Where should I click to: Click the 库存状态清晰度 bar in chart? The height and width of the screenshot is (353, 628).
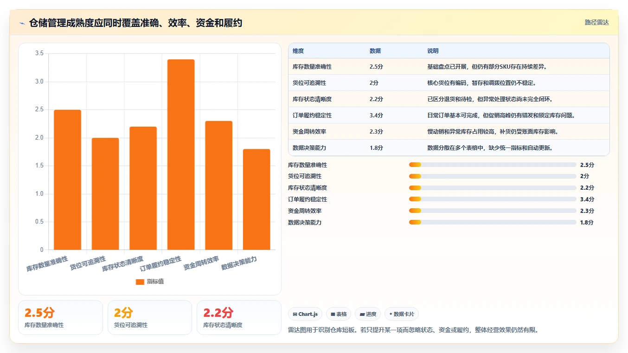[x=143, y=188]
